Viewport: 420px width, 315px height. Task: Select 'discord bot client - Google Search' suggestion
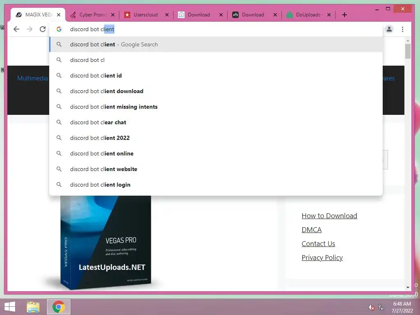(216, 44)
